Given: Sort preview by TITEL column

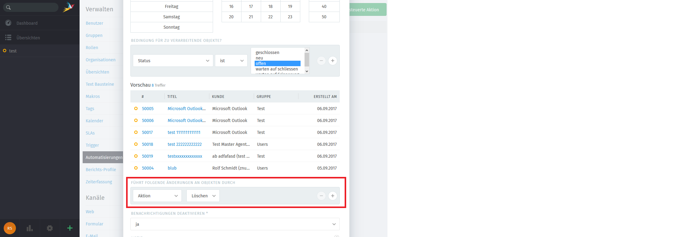Looking at the screenshot, I should pyautogui.click(x=172, y=97).
